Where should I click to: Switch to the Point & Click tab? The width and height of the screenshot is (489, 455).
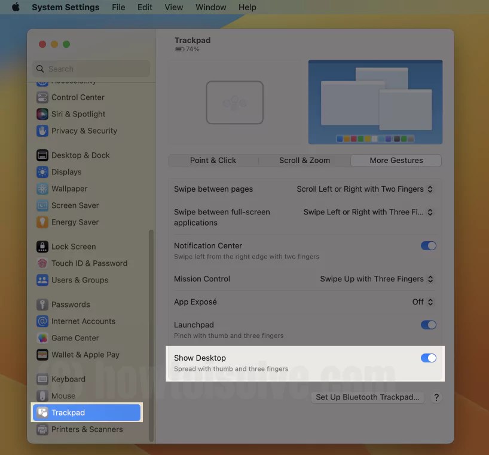213,160
